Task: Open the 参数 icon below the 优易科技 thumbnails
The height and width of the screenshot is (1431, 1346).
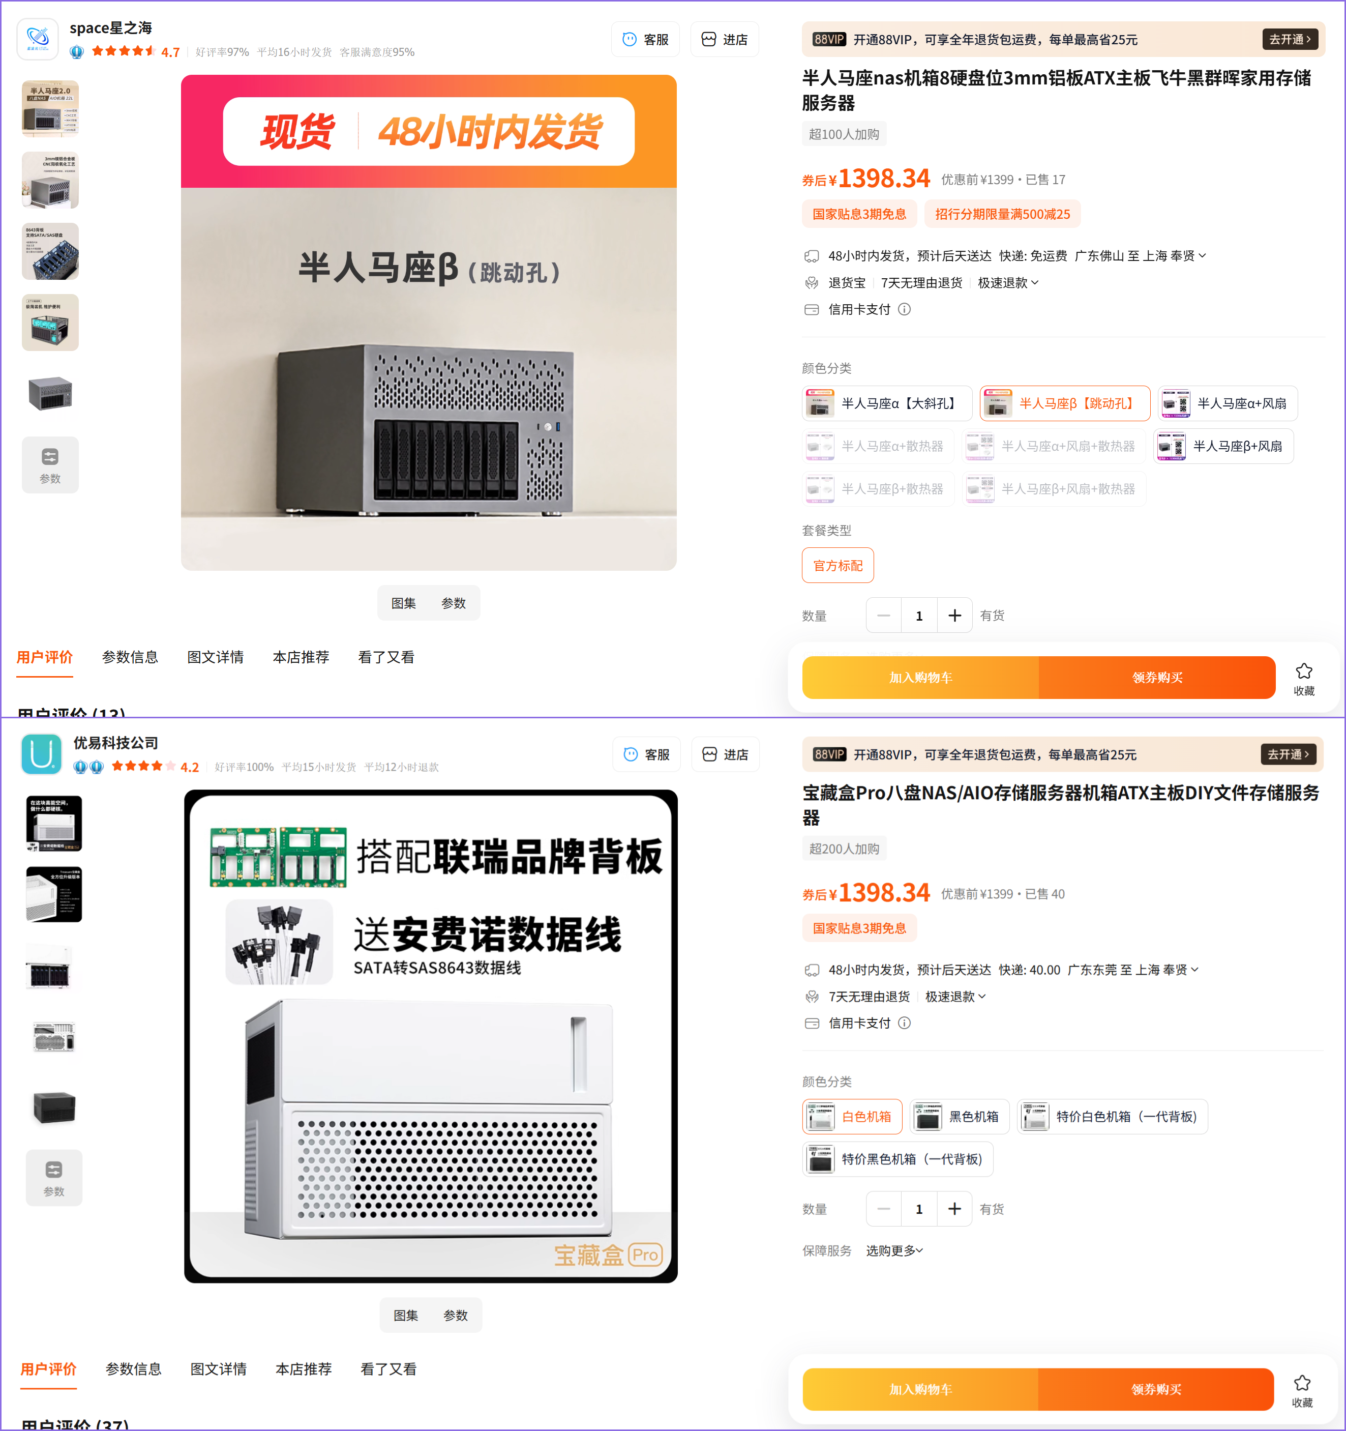Action: pos(54,1178)
